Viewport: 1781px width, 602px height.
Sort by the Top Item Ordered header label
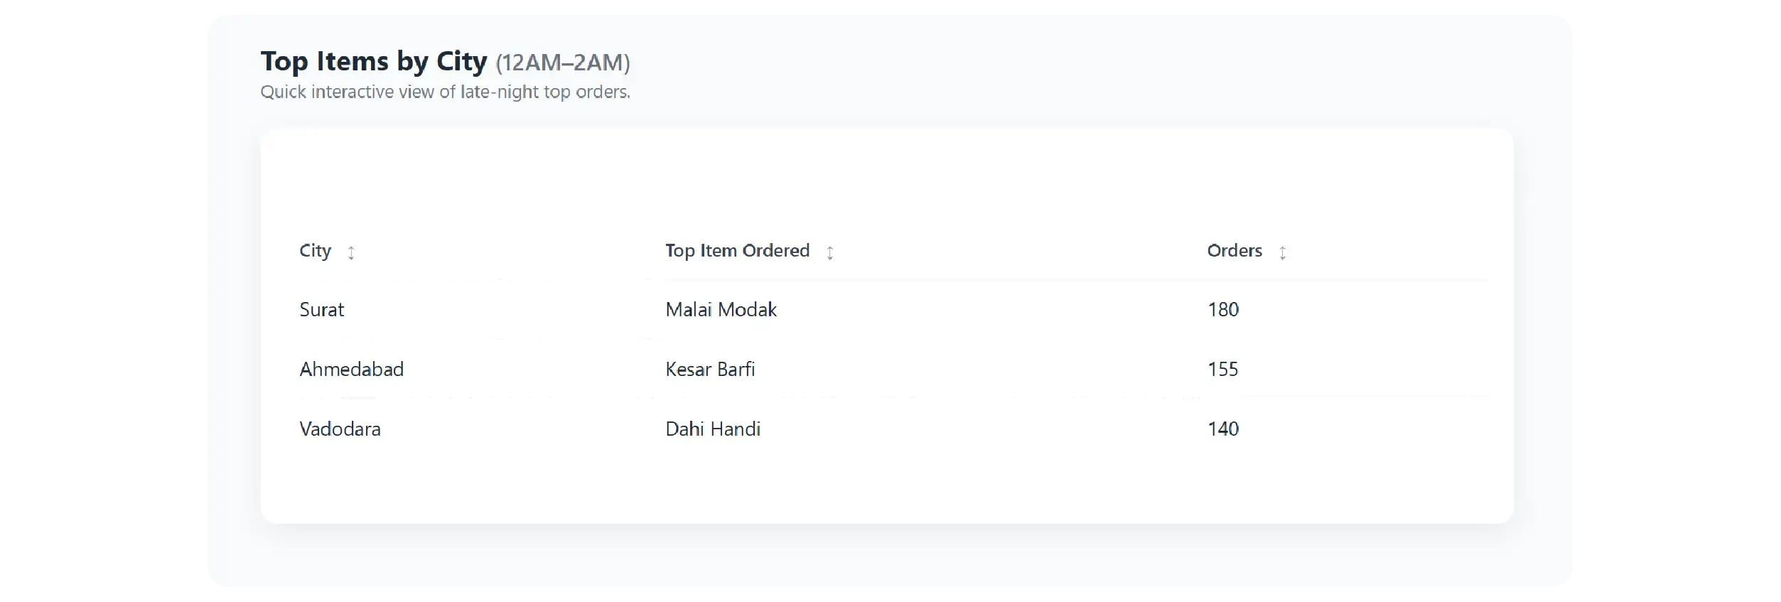tap(737, 251)
